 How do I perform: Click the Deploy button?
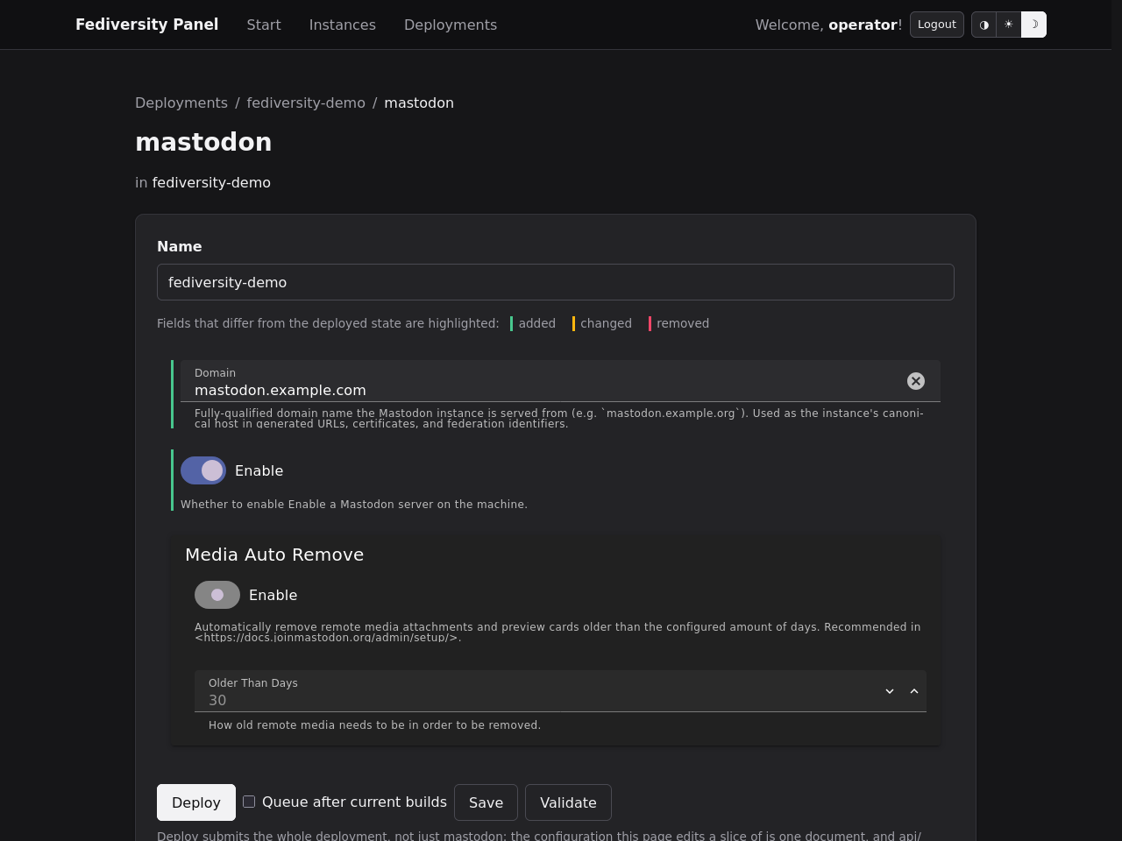click(196, 802)
